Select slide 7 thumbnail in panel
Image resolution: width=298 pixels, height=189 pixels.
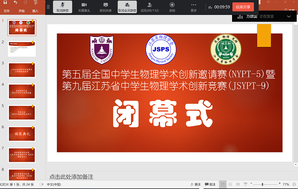click(x=22, y=155)
